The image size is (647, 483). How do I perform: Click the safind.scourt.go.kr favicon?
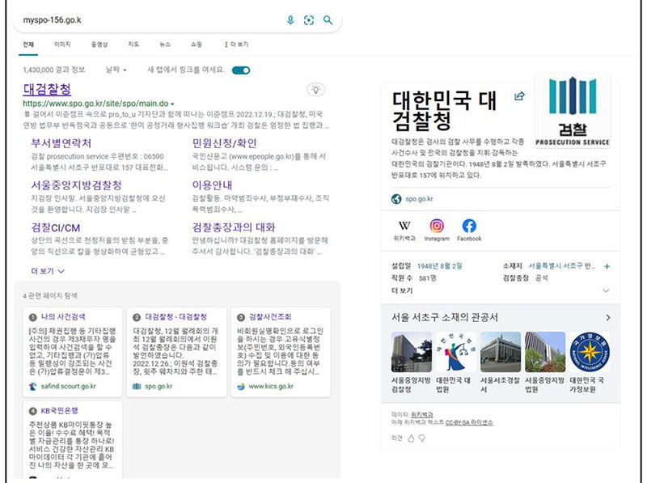[33, 387]
